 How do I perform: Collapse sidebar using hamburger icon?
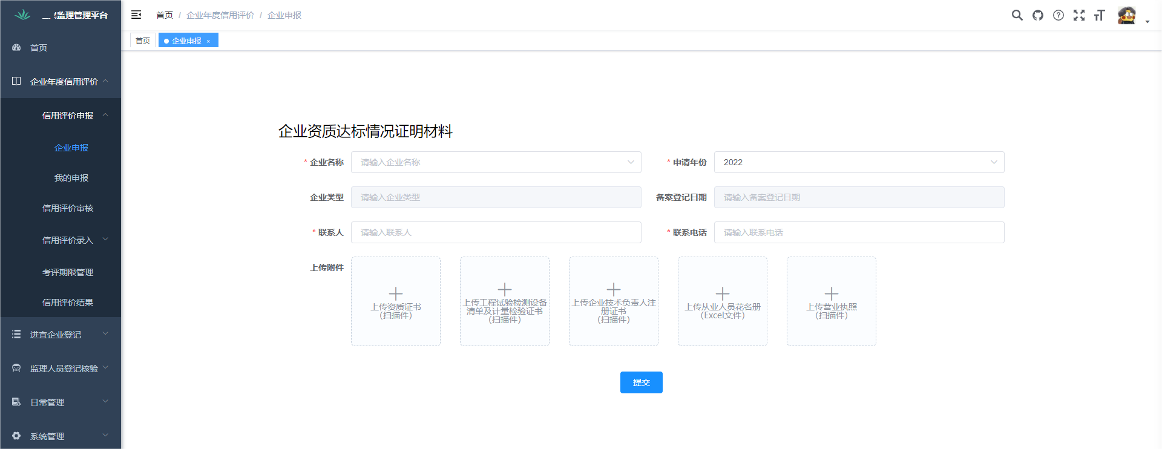[136, 15]
